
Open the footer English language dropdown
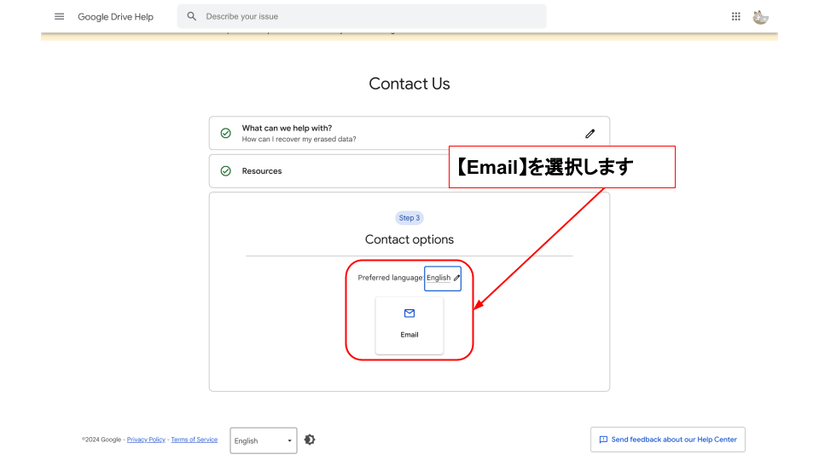tap(264, 440)
